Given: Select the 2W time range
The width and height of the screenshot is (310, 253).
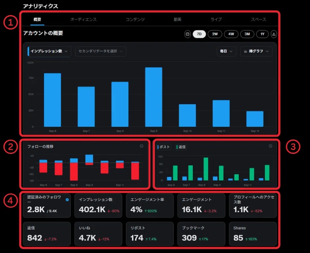Looking at the screenshot, I should 215,34.
